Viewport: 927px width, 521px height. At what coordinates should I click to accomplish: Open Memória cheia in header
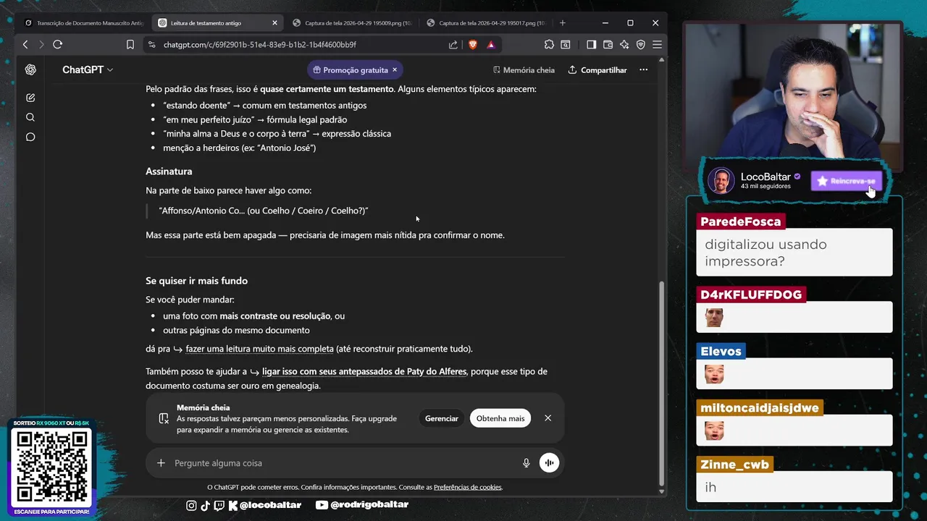click(524, 70)
